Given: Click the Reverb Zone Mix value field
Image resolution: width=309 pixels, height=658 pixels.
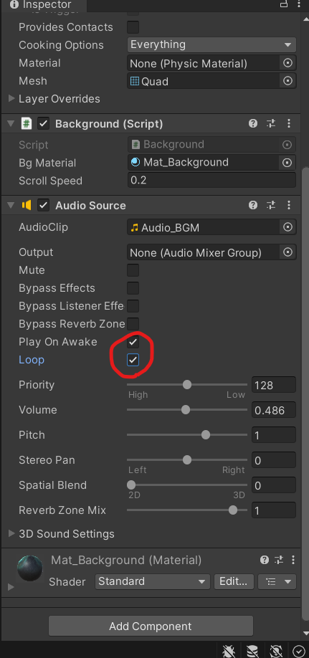Looking at the screenshot, I should pyautogui.click(x=274, y=511).
